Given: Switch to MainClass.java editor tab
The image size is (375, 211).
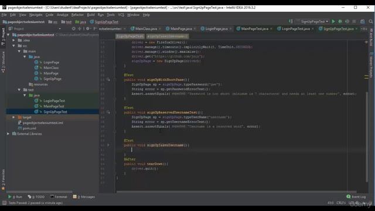Looking at the screenshot, I should [146, 29].
